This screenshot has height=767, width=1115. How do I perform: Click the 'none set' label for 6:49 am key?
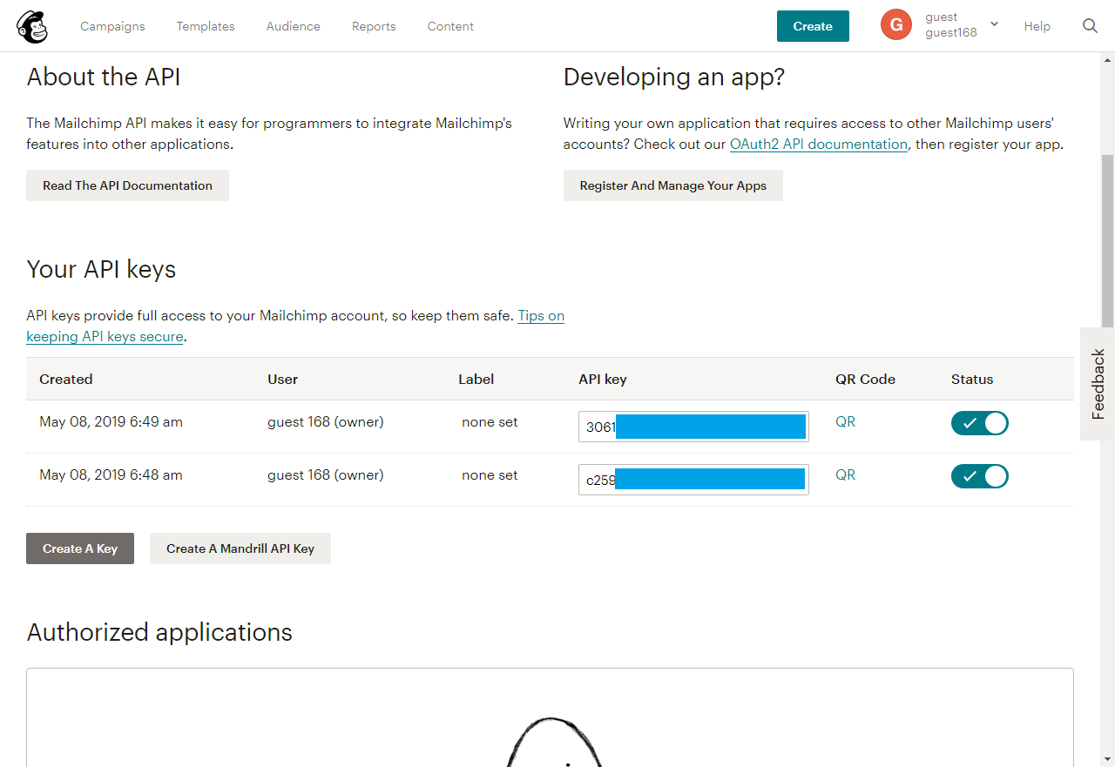490,422
